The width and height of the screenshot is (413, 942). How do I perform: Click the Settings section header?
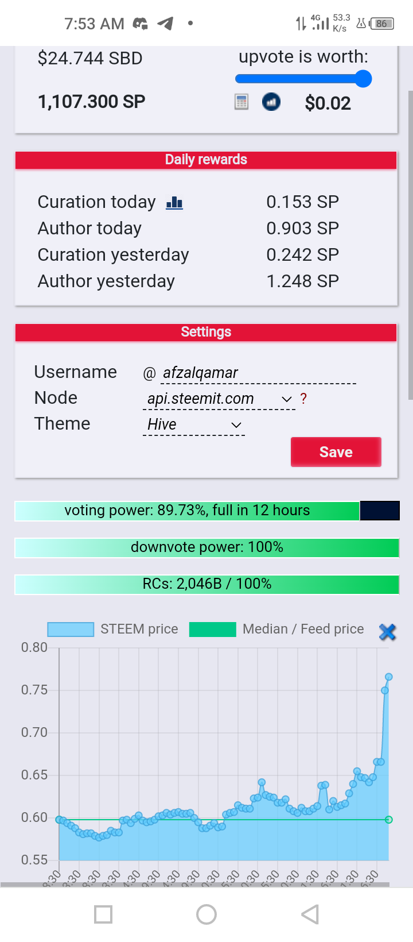click(206, 332)
